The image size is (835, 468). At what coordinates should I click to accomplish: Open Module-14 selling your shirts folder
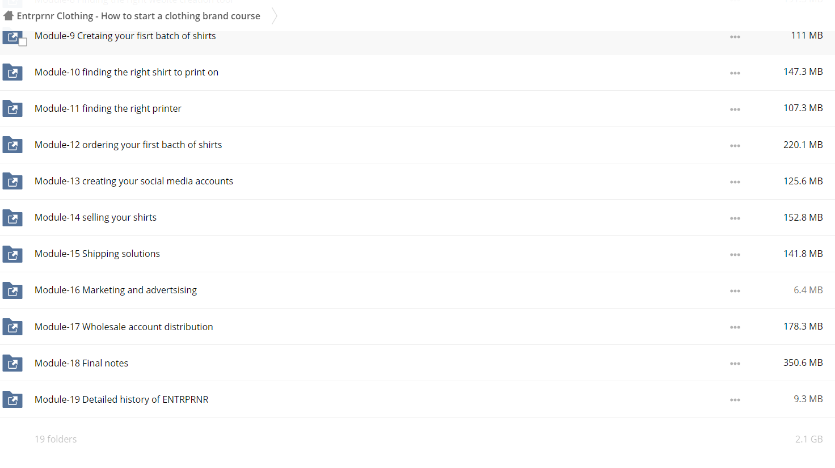pos(95,217)
